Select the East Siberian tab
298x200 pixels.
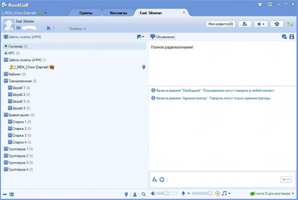pyautogui.click(x=151, y=13)
